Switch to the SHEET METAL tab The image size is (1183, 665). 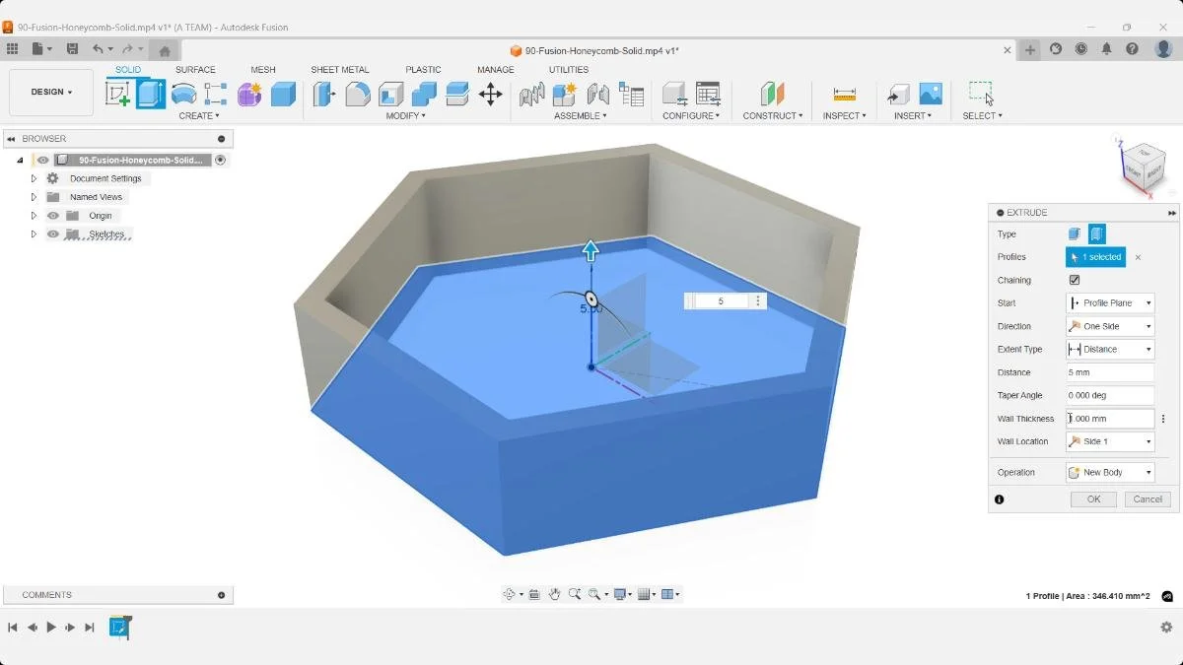(340, 70)
